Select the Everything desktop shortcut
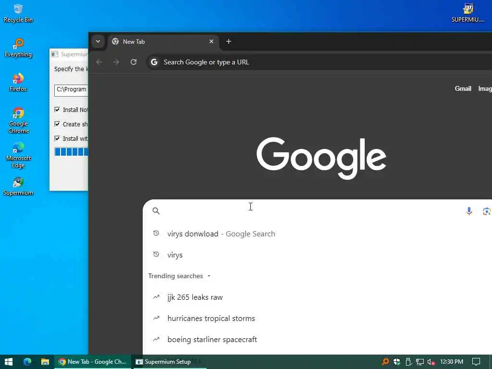492x369 pixels. pos(18,48)
